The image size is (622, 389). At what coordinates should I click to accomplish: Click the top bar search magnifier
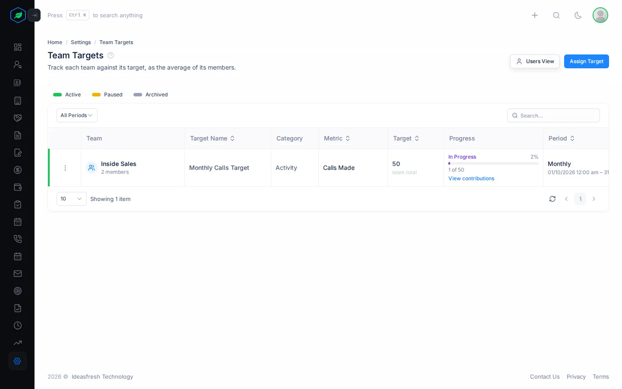click(x=556, y=15)
